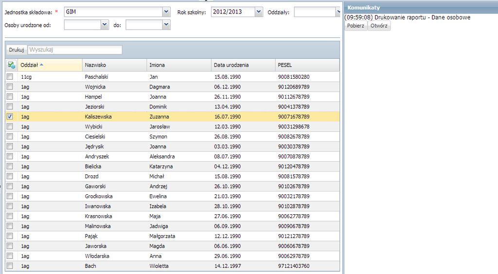Screen dimensions: 498x274
Task: Click the PESEL 90120689789
Action: coord(294,86)
